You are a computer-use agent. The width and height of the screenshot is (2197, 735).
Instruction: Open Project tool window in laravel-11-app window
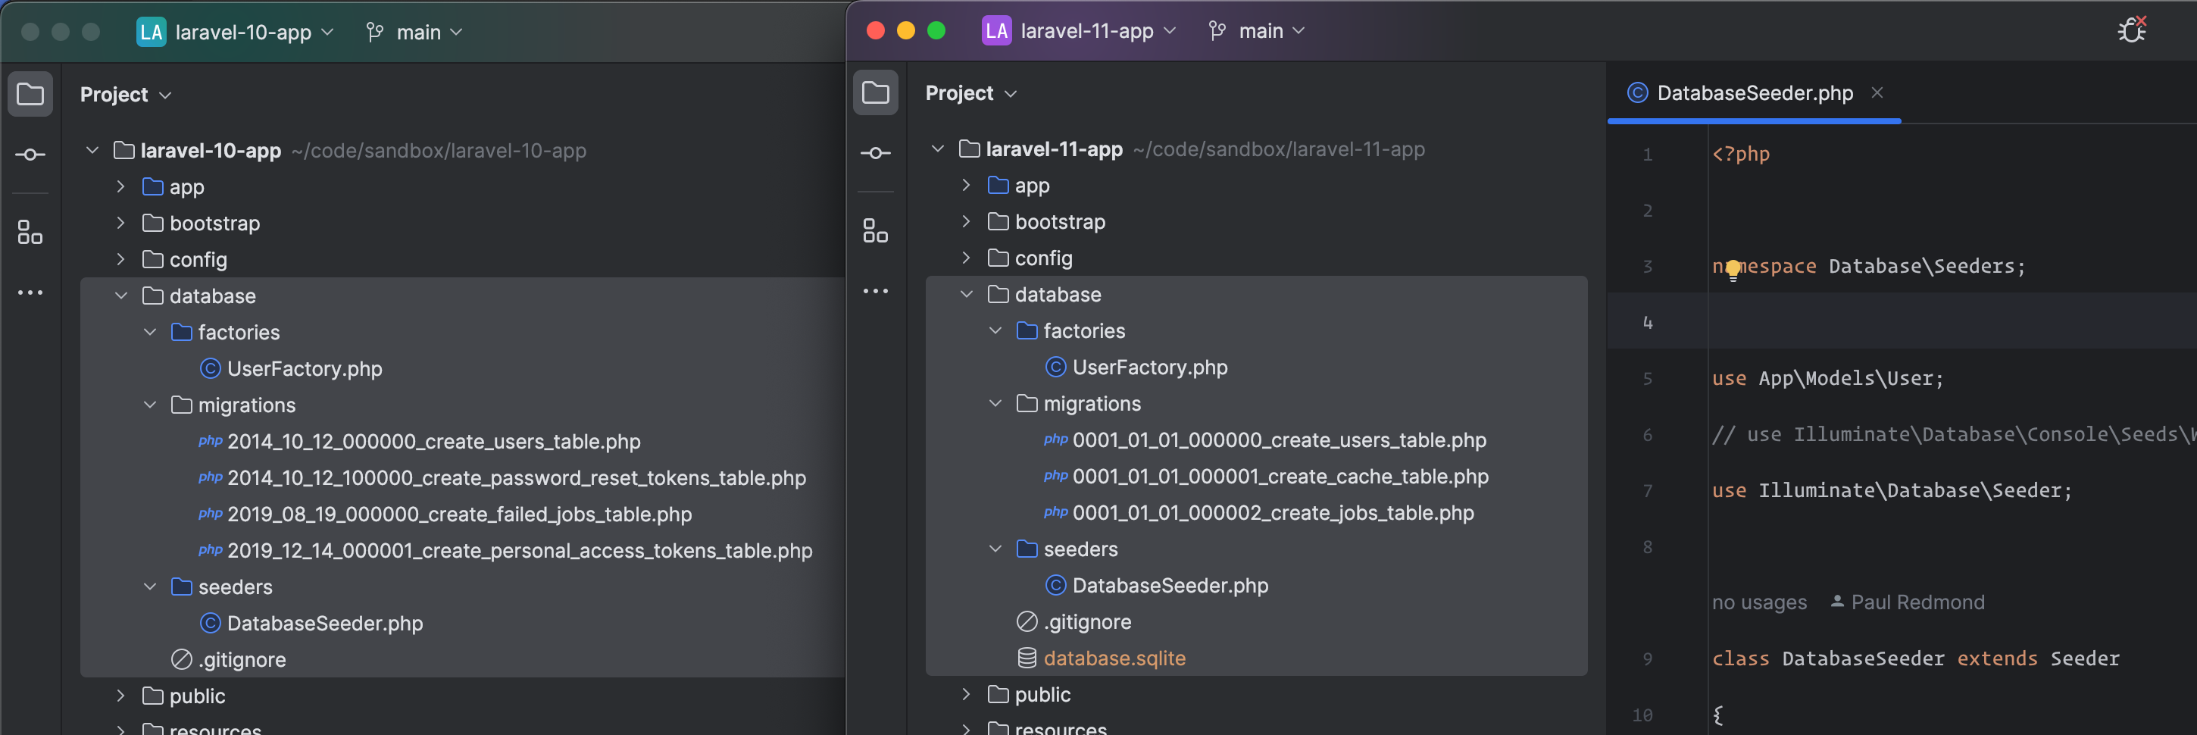tap(875, 92)
